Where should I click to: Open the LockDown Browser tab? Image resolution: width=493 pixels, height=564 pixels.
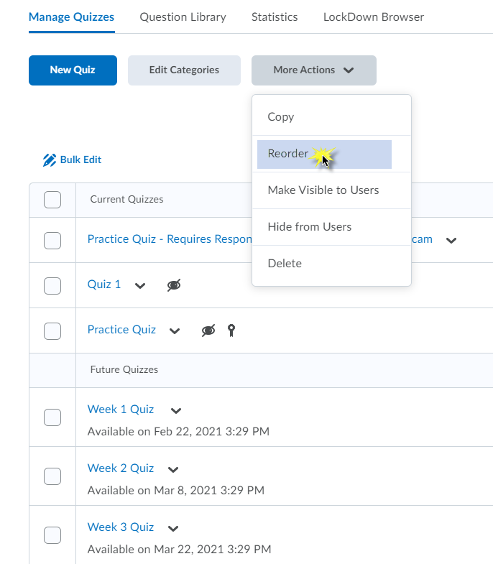pyautogui.click(x=373, y=17)
